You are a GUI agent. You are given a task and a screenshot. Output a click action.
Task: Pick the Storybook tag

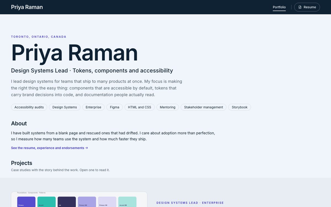tap(240, 107)
